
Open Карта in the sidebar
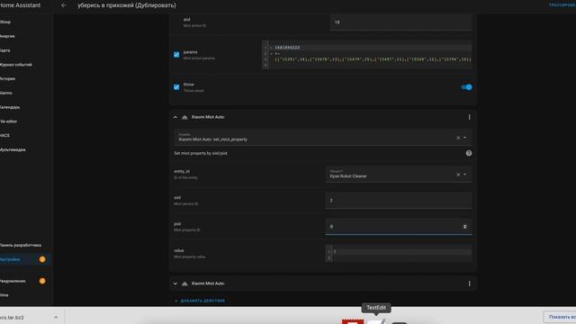click(x=5, y=50)
